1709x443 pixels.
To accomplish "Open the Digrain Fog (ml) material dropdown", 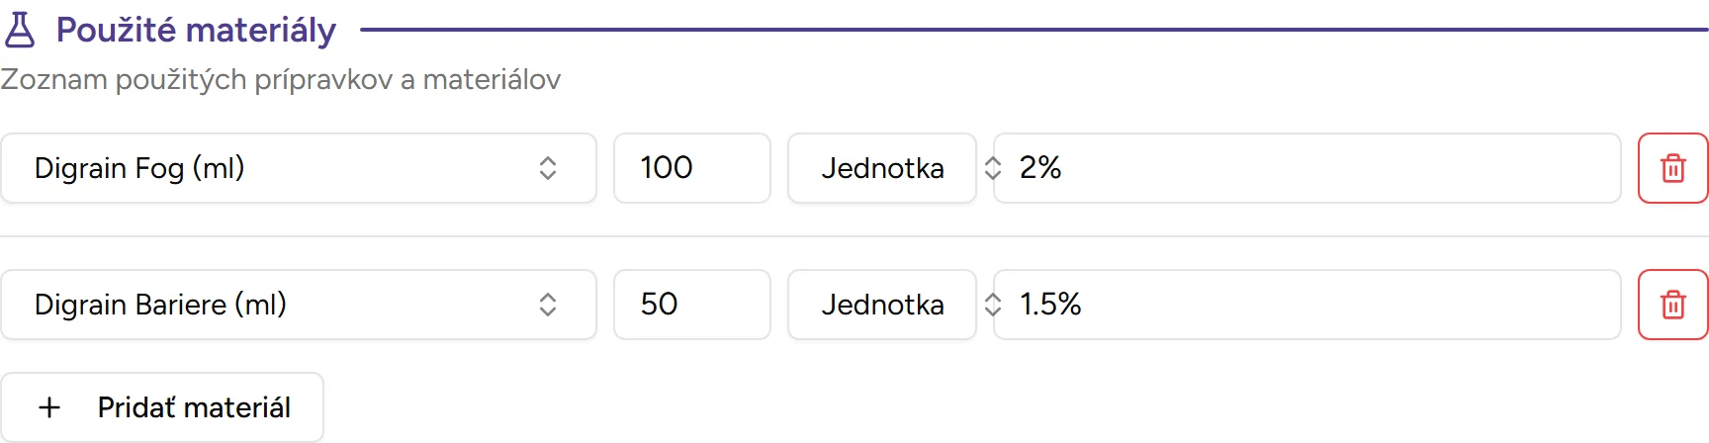I will (x=297, y=168).
